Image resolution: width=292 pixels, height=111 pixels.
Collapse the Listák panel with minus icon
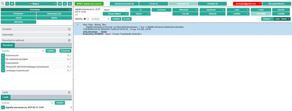(x=69, y=92)
